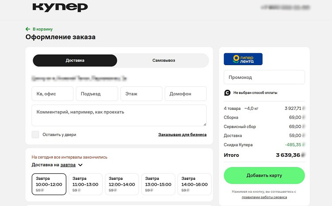Select the 10:00–12:00 delivery slot
This screenshot has height=206, width=332.
49,184
